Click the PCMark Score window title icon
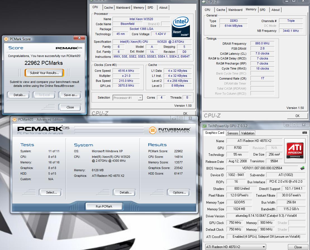Screen dimensions: 310x250 tap(6, 39)
